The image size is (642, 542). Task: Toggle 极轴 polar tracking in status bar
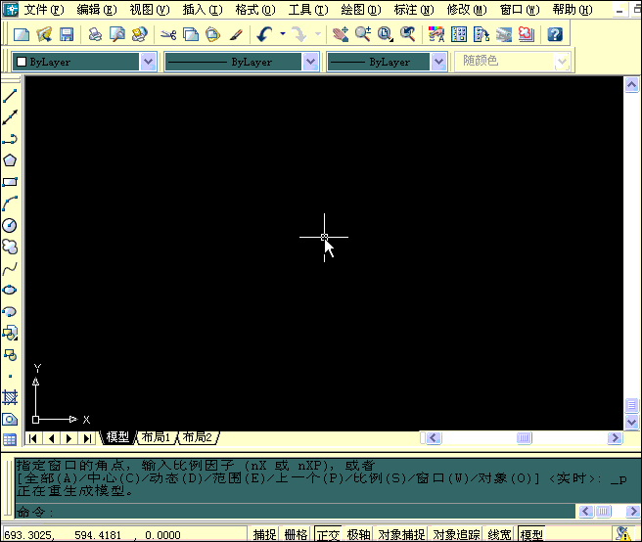pos(358,534)
